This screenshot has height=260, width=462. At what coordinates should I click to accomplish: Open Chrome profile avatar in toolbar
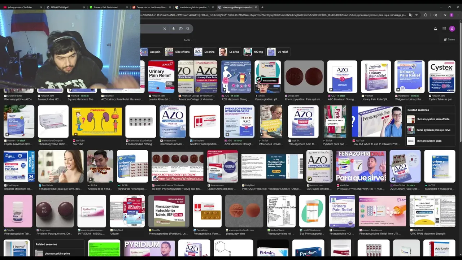451,15
